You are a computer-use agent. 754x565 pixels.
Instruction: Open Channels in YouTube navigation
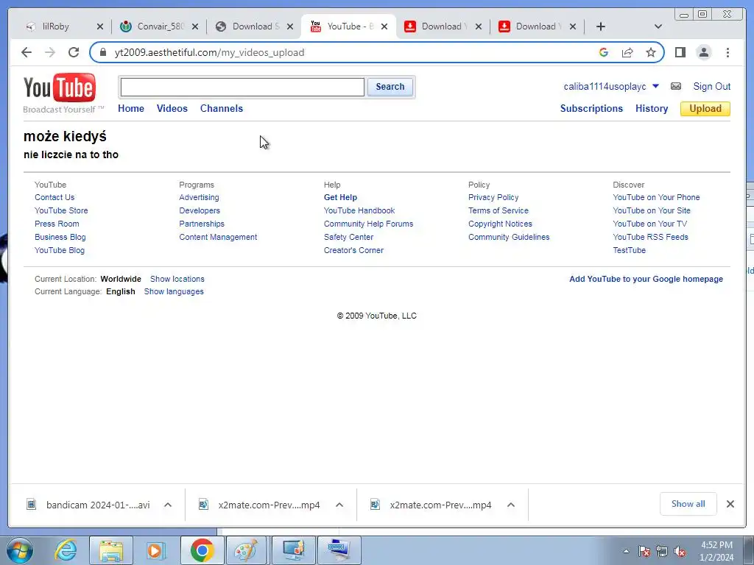[x=222, y=109]
